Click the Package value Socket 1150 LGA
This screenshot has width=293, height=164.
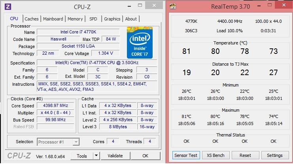pyautogui.click(x=78, y=46)
